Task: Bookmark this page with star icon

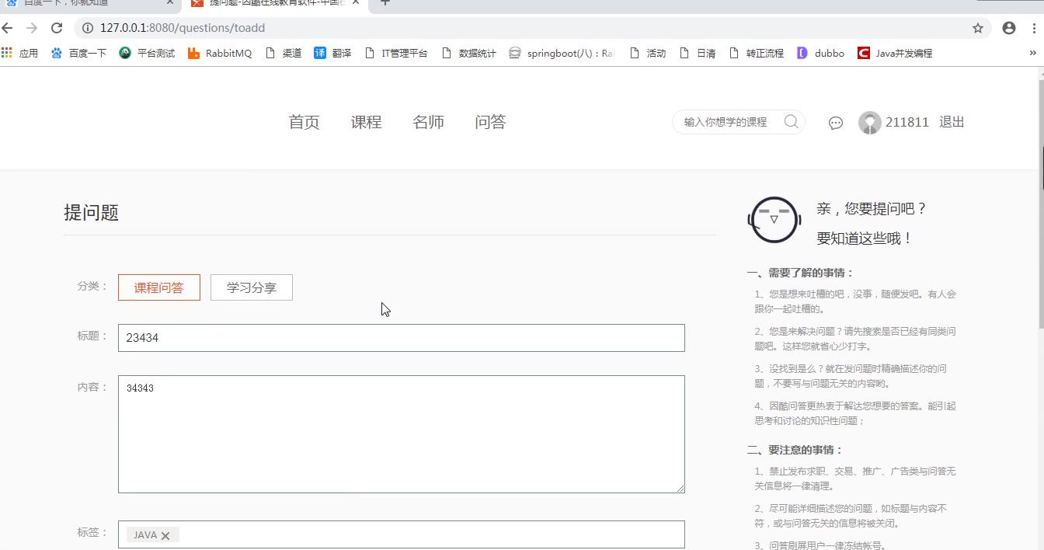Action: coord(978,28)
